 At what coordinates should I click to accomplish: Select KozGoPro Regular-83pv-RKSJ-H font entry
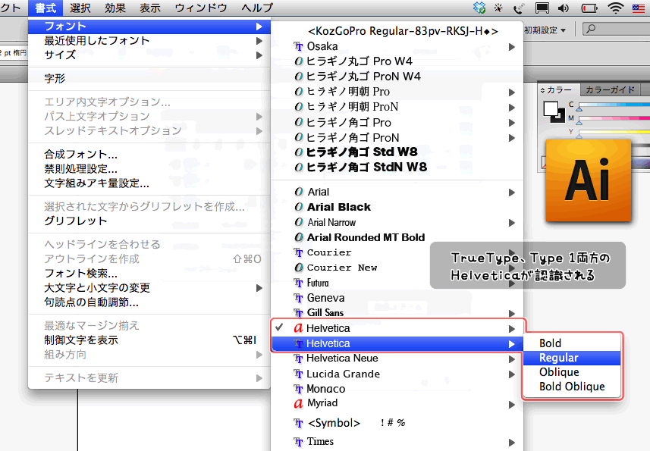tap(397, 31)
